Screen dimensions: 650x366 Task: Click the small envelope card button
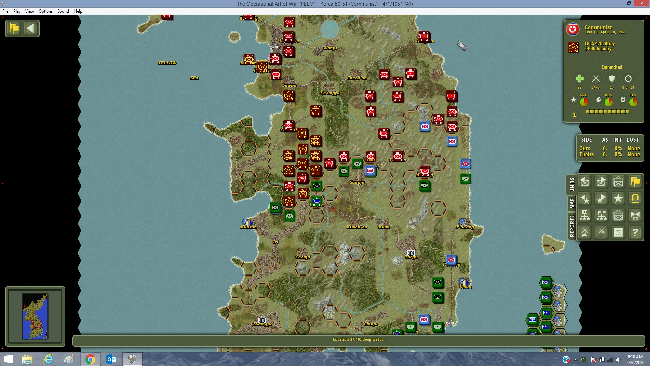[x=619, y=232]
